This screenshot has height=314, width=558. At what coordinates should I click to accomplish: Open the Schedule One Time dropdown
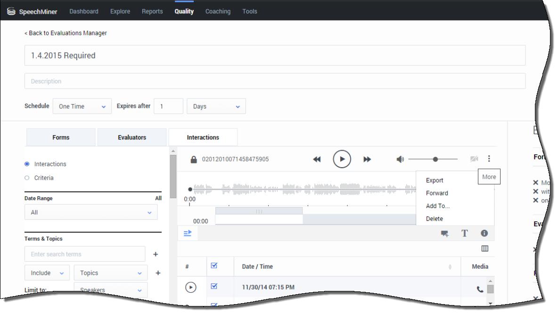point(82,106)
